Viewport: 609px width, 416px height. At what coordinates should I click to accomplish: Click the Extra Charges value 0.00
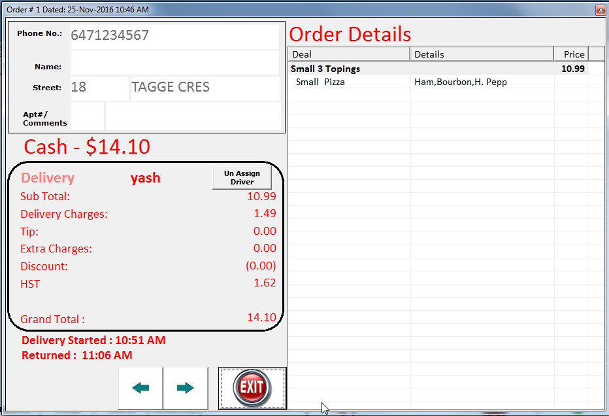click(265, 248)
